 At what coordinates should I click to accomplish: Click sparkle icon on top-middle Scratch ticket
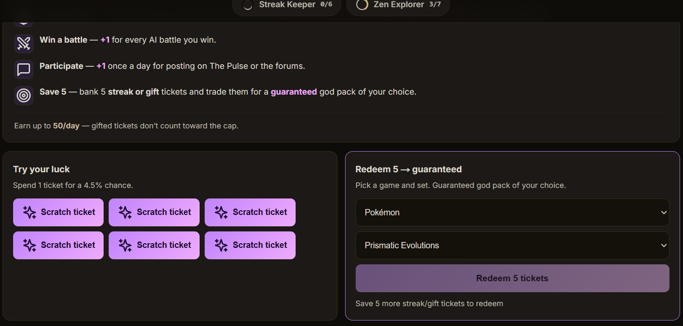(x=125, y=212)
